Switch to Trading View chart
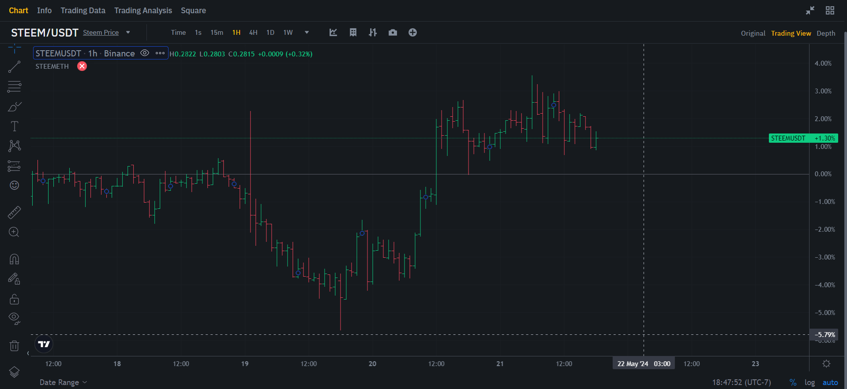The width and height of the screenshot is (847, 389). coord(791,33)
